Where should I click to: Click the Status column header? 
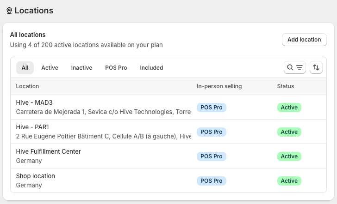(285, 86)
